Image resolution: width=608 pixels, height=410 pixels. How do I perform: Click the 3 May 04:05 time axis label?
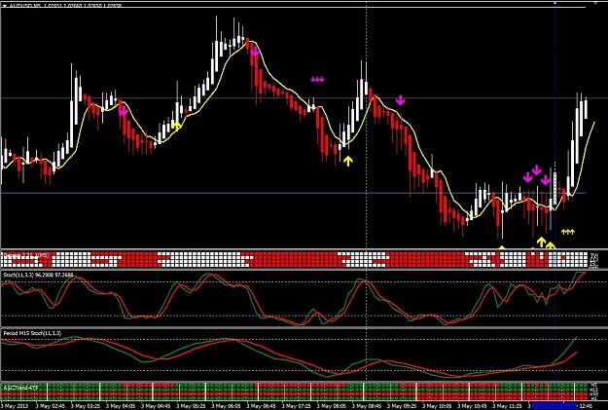tap(121, 406)
